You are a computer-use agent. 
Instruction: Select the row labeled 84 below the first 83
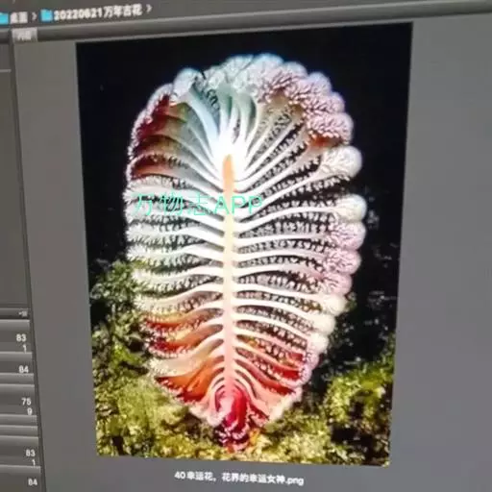pyautogui.click(x=16, y=368)
